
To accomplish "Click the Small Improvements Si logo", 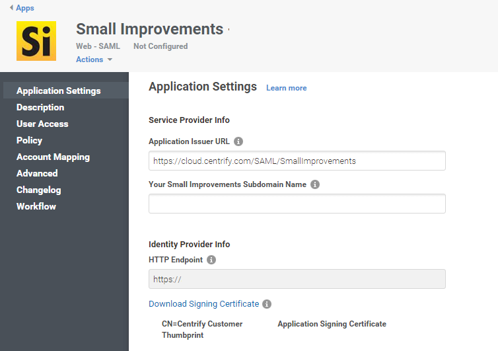I will pos(36,41).
